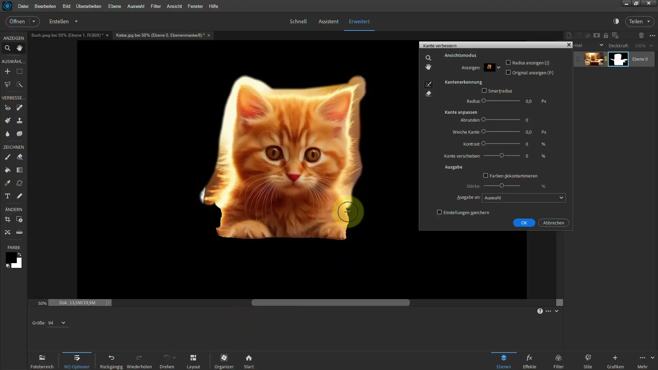Open the Deckkraft opacity dropdown

pos(651,46)
